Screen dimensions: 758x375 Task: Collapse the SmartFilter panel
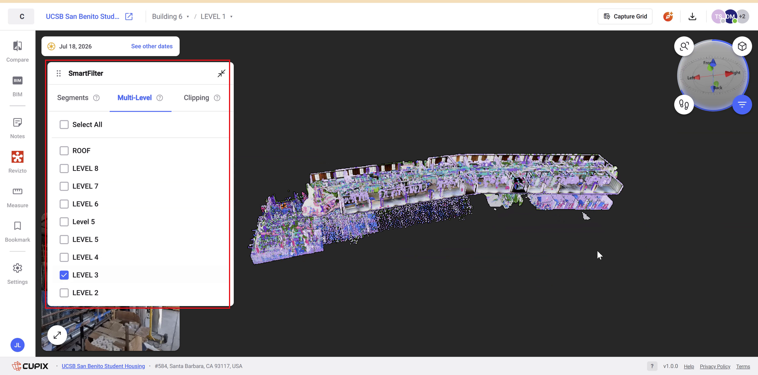click(x=221, y=73)
